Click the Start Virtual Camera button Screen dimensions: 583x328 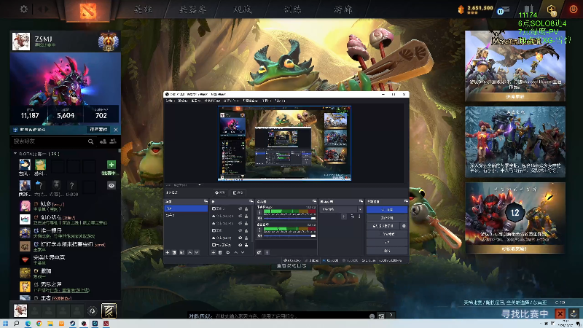(383, 226)
